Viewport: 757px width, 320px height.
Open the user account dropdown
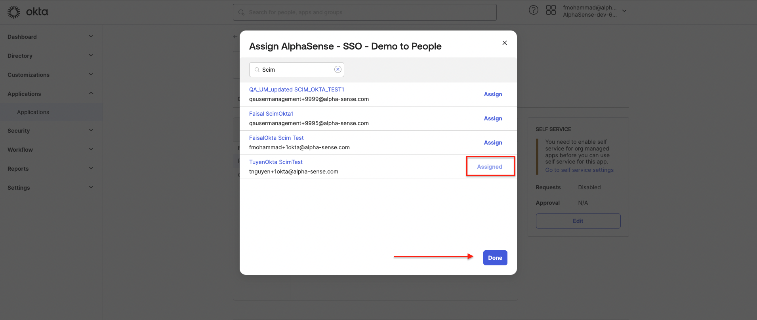[x=624, y=11]
